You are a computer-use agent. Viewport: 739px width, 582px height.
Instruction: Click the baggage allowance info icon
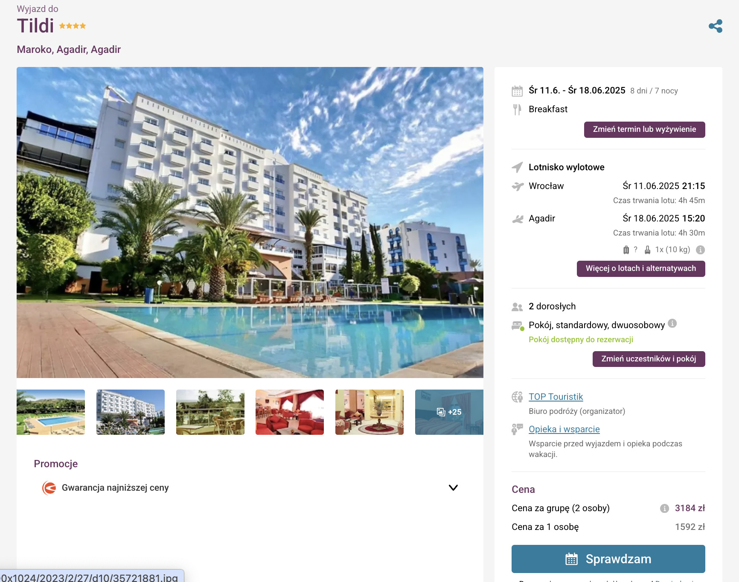click(700, 250)
